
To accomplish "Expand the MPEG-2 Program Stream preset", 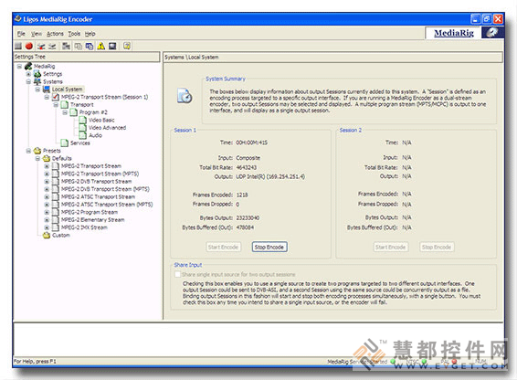I will (47, 212).
